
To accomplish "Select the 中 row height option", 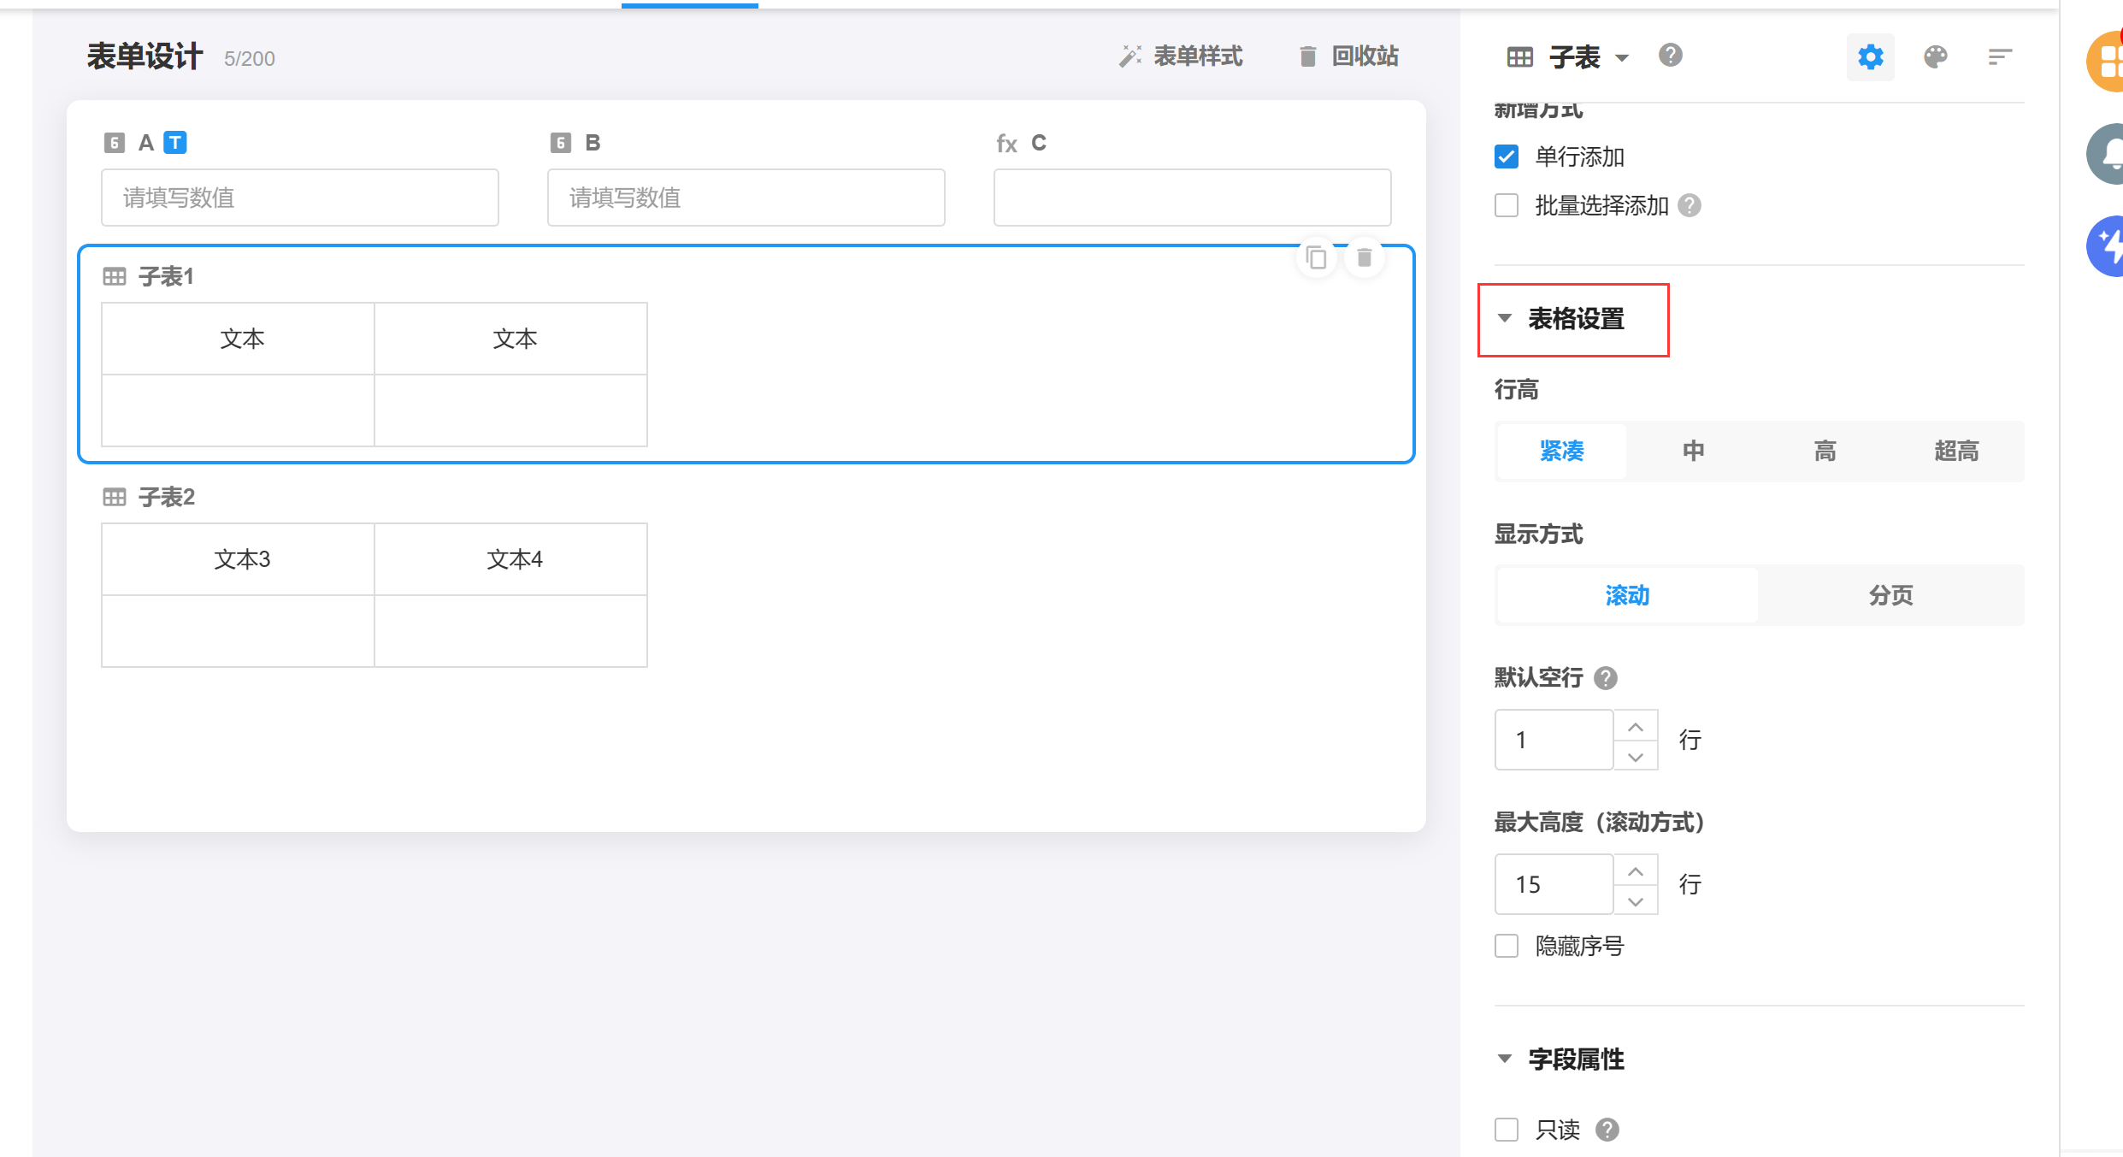I will click(x=1693, y=451).
